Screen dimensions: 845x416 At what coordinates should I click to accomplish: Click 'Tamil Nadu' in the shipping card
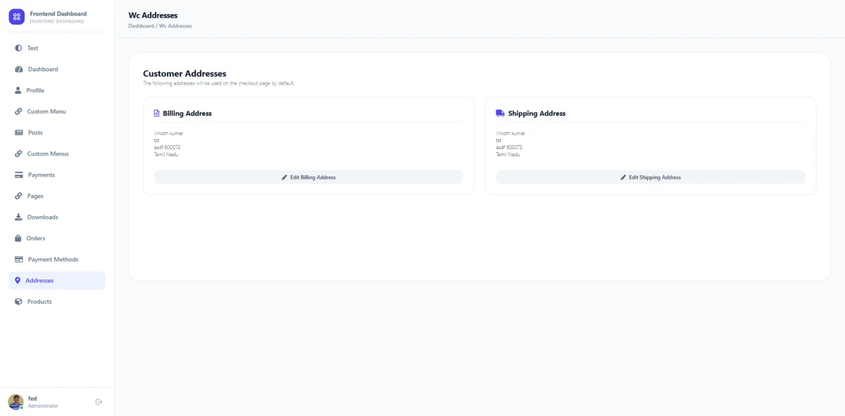(x=508, y=154)
